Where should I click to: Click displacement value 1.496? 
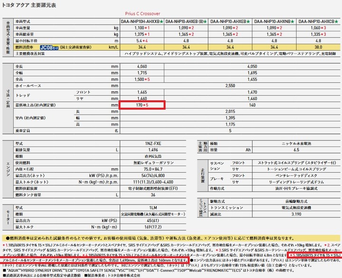(153, 150)
